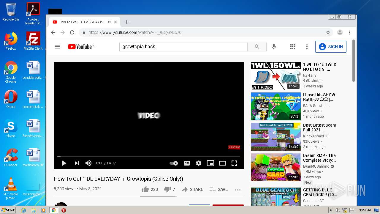Mute the video player volume
The width and height of the screenshot is (380, 214).
[88, 163]
